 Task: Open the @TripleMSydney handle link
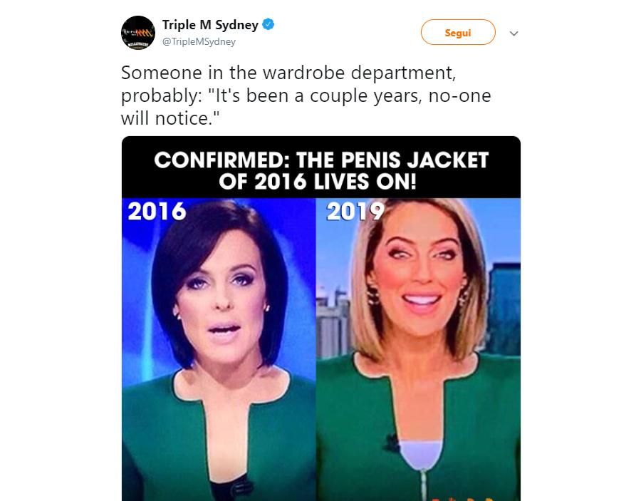(199, 42)
